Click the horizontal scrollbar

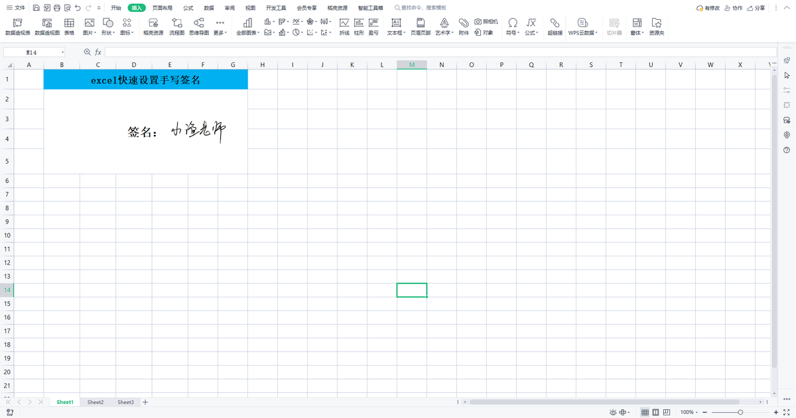click(x=604, y=402)
